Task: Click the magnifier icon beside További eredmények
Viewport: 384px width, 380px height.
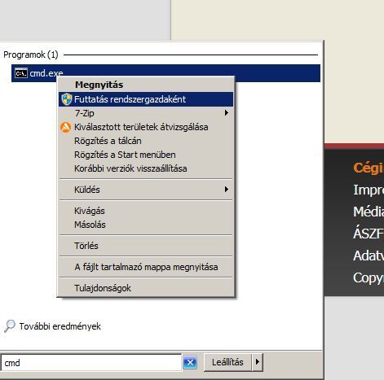Action: pos(10,325)
